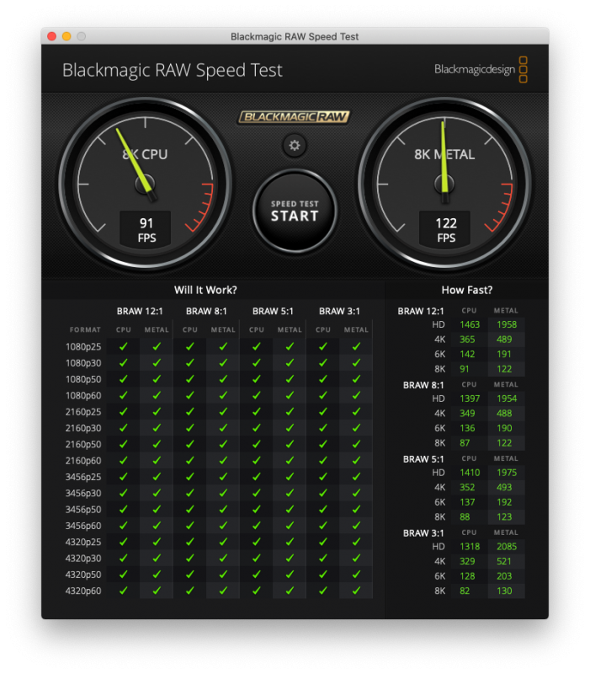
Task: Click the Will It Work? heading
Action: pyautogui.click(x=205, y=290)
